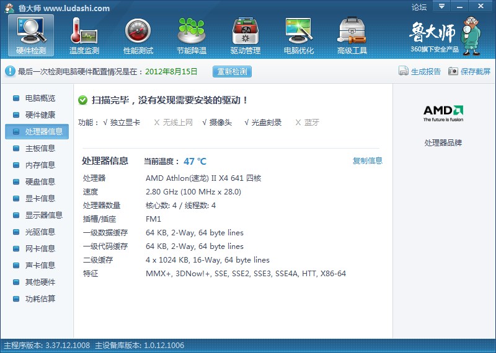This screenshot has width=496, height=353.
Task: Click the 重新检测 rescan button
Action: tap(232, 71)
